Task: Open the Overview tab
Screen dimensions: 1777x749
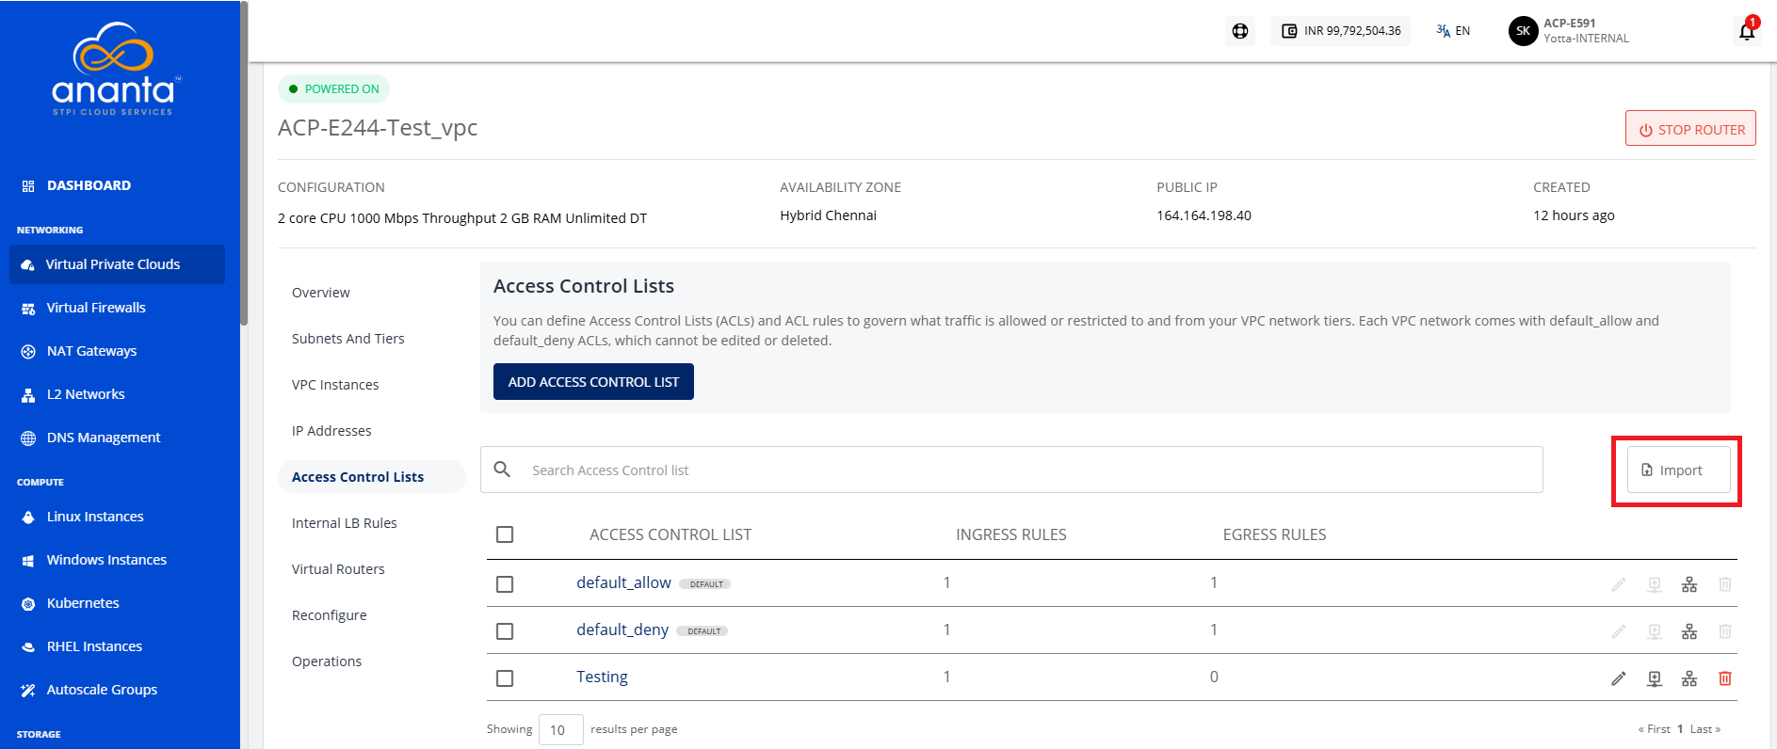Action: 321,293
